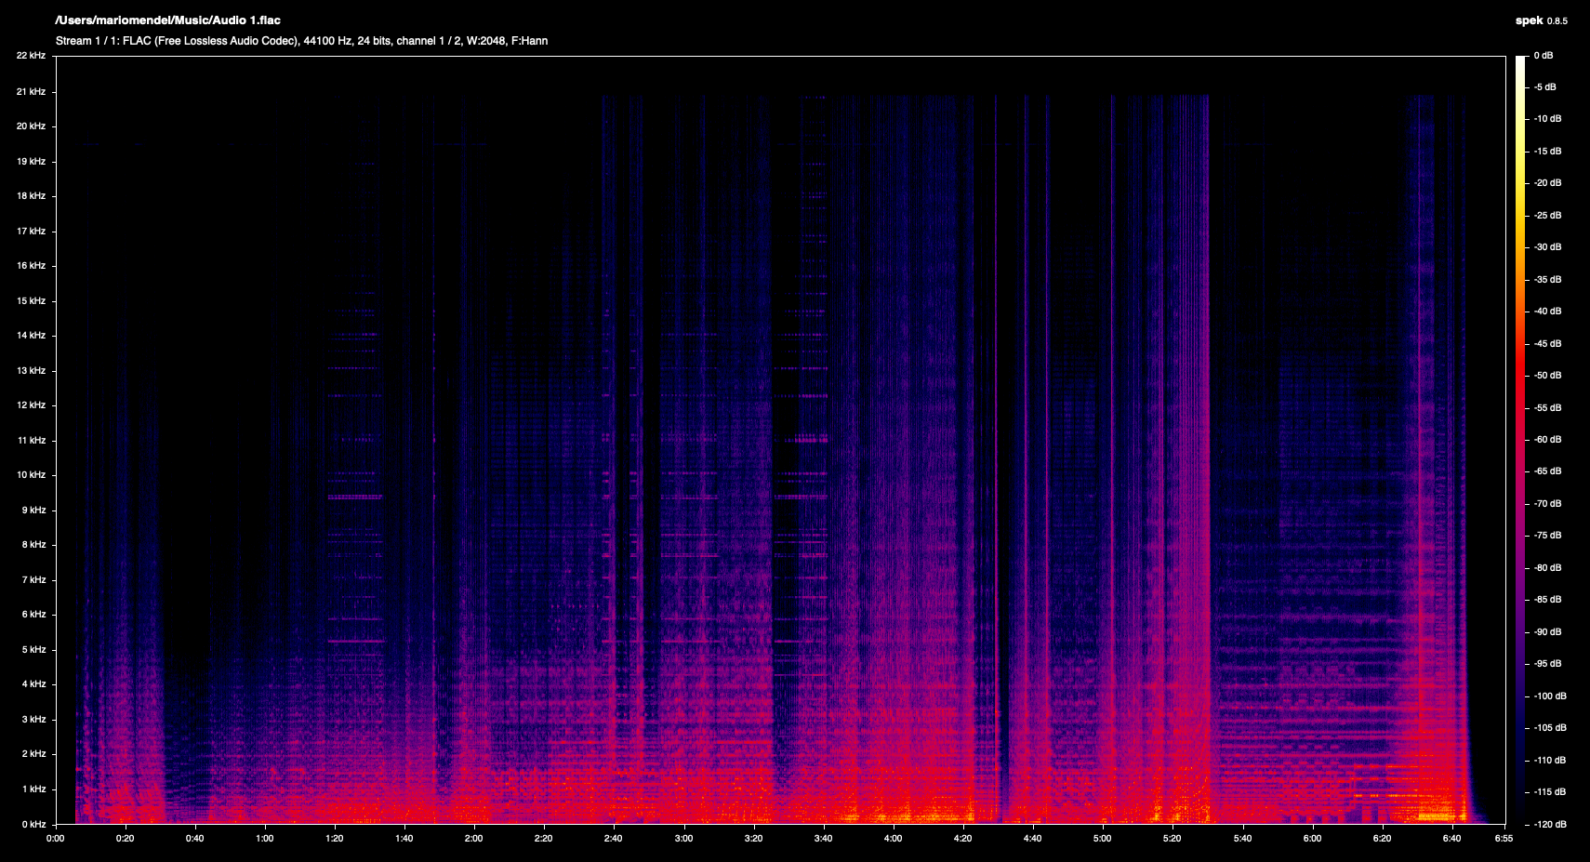Image resolution: width=1590 pixels, height=862 pixels.
Task: Click the spek 0.8.5 version label
Action: click(x=1541, y=20)
